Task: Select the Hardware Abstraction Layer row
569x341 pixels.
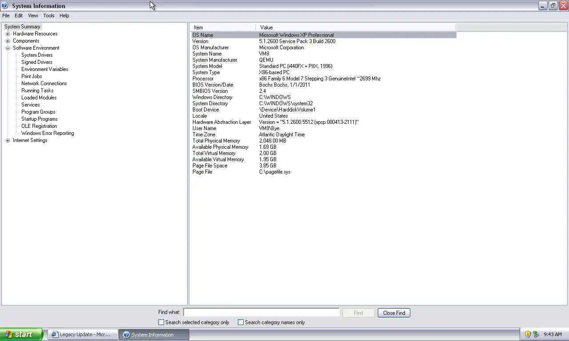Action: tap(324, 122)
